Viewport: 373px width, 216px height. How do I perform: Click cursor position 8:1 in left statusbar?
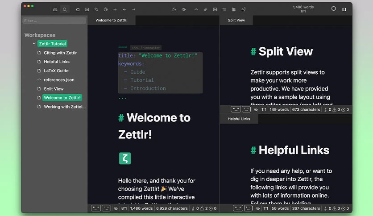point(124,208)
